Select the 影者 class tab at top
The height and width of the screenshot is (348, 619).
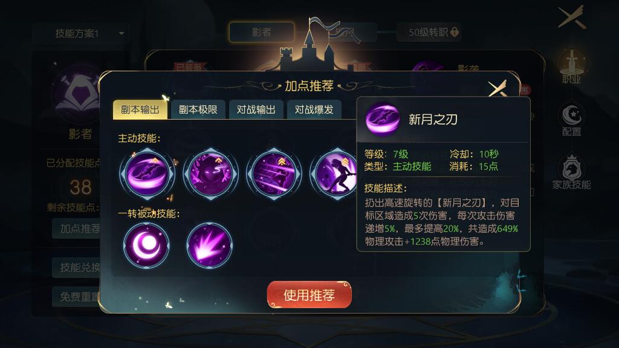pos(261,33)
